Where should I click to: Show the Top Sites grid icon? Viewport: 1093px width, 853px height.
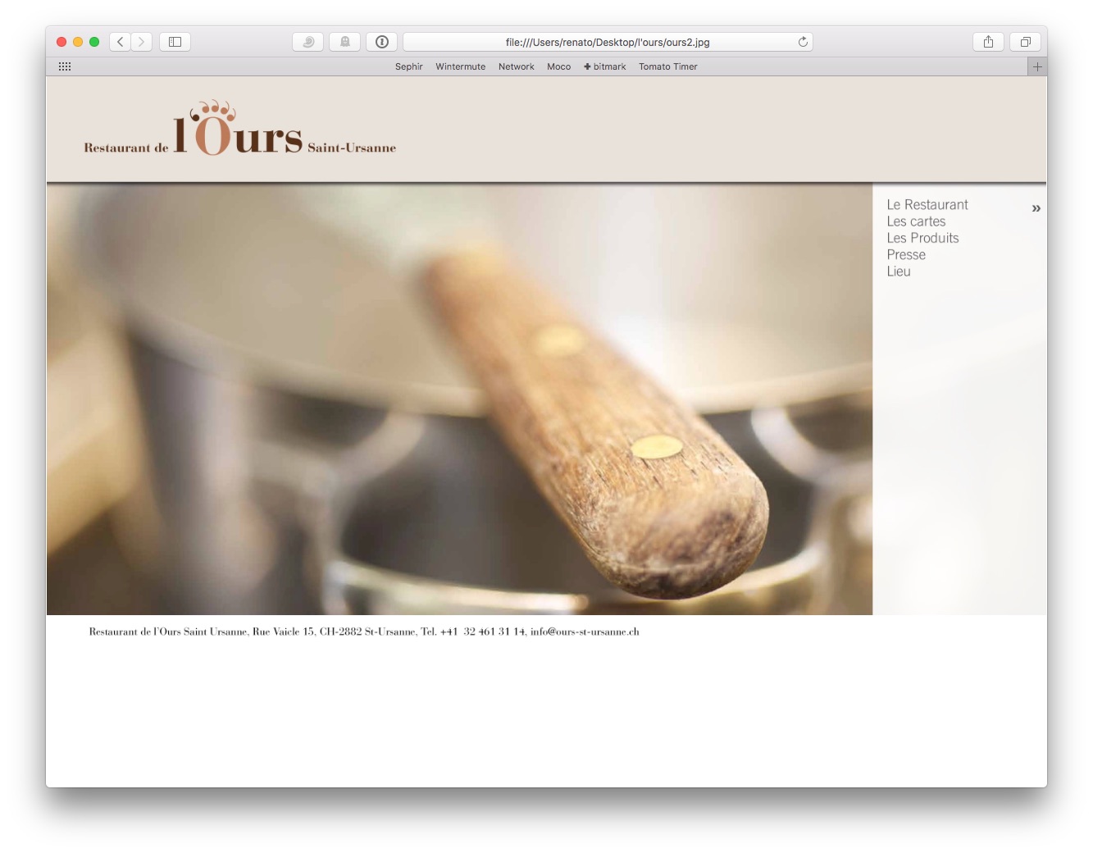pos(65,66)
